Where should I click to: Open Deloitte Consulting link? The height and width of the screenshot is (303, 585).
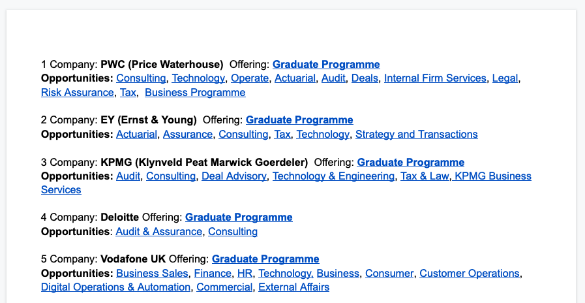(232, 232)
